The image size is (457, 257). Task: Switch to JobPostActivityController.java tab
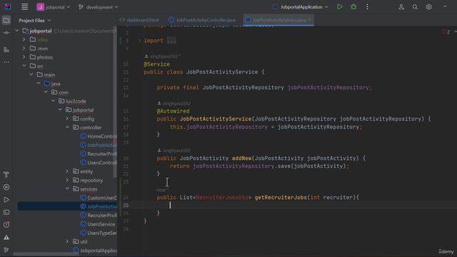point(202,20)
